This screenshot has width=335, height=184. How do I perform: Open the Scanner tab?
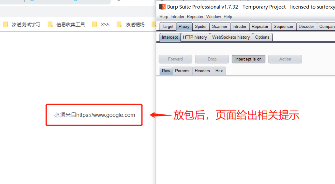click(220, 26)
